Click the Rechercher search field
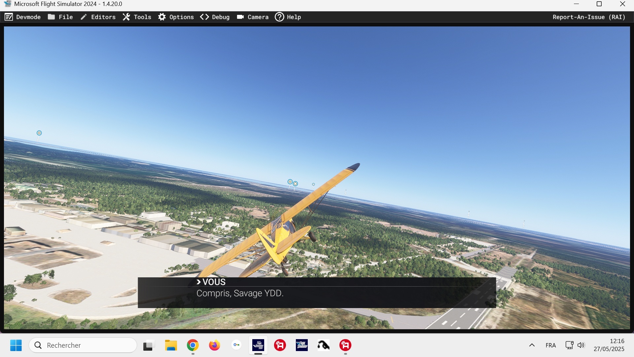The image size is (634, 357). (83, 345)
